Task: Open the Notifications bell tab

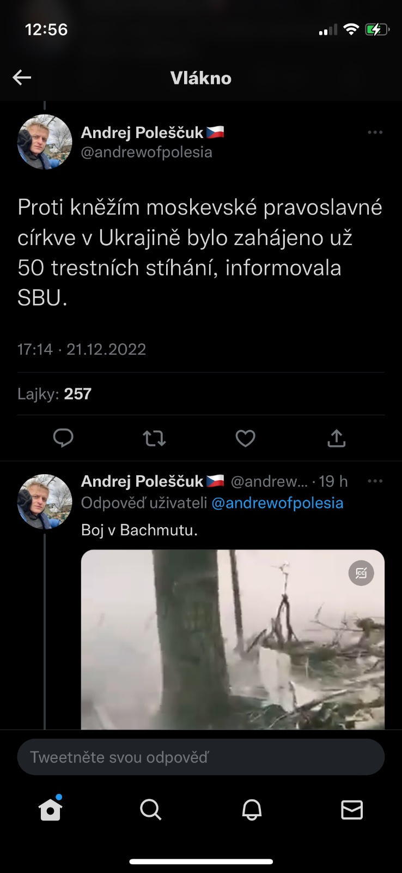Action: [x=252, y=810]
